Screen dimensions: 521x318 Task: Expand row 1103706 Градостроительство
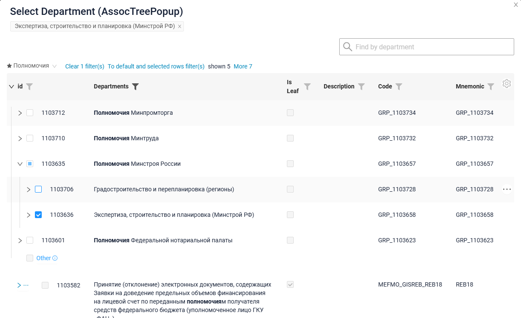(x=29, y=189)
